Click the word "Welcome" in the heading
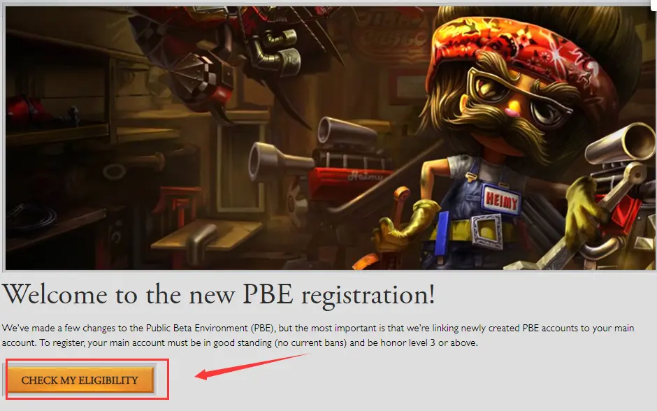This screenshot has width=657, height=411. click(x=55, y=295)
